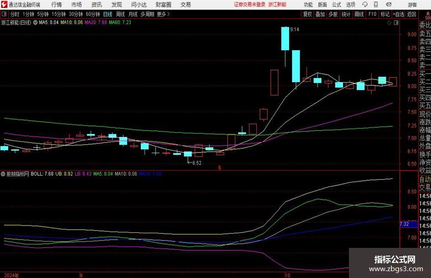The width and height of the screenshot is (431, 278).
Task: Click the 6.52 low price label
Action: coord(197,163)
